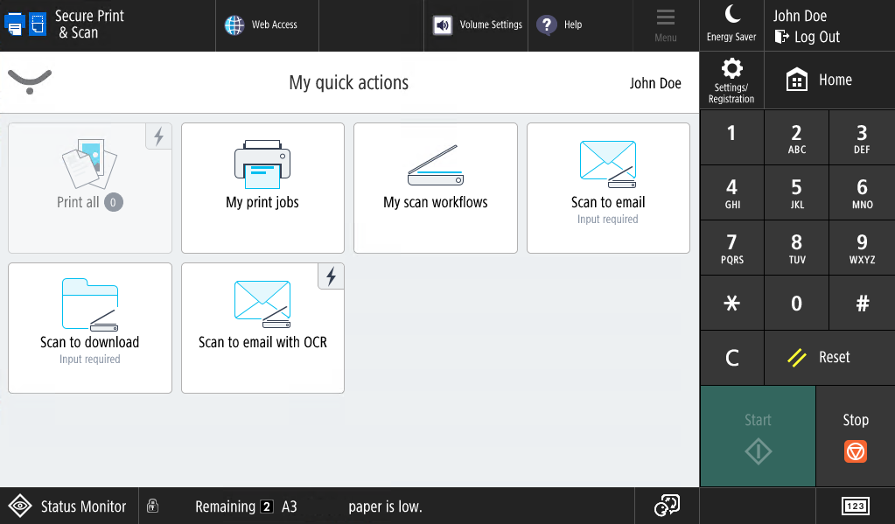Tap the green Start button
The height and width of the screenshot is (524, 895).
pyautogui.click(x=758, y=437)
